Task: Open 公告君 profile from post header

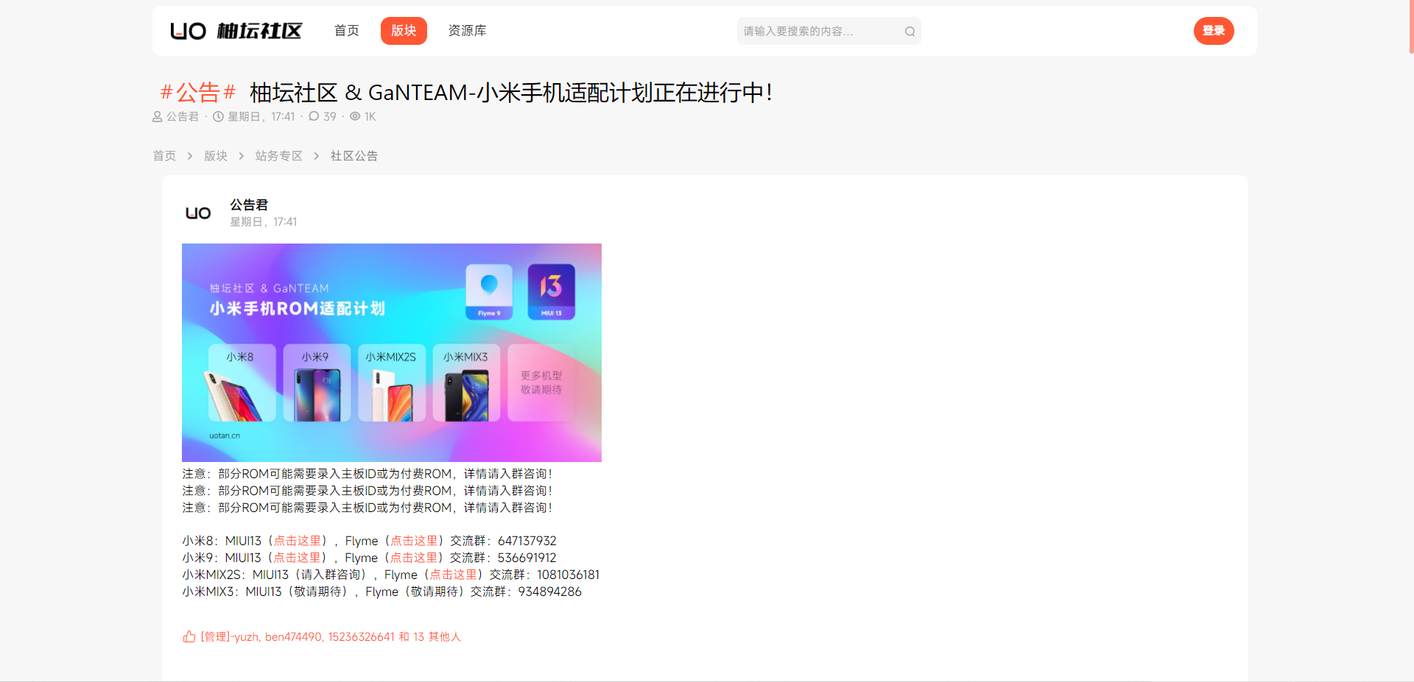Action: pyautogui.click(x=249, y=205)
